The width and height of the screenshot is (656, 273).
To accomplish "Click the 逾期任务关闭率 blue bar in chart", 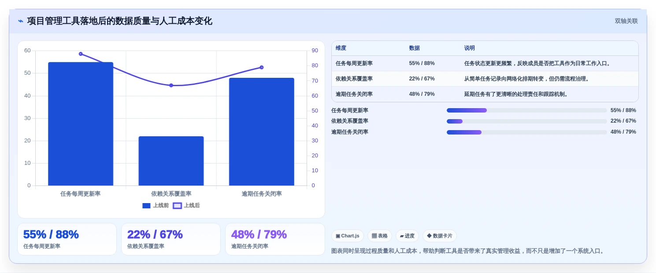I will pos(261,131).
